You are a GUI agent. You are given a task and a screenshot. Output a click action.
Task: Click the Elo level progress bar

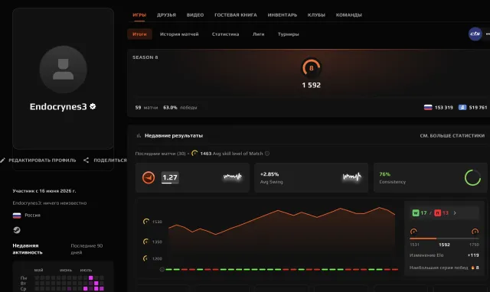[444, 238]
